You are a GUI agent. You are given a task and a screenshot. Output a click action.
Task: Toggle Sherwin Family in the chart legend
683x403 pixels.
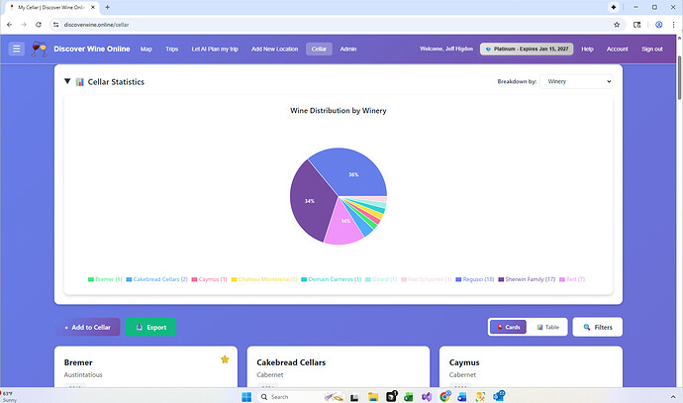click(x=531, y=279)
